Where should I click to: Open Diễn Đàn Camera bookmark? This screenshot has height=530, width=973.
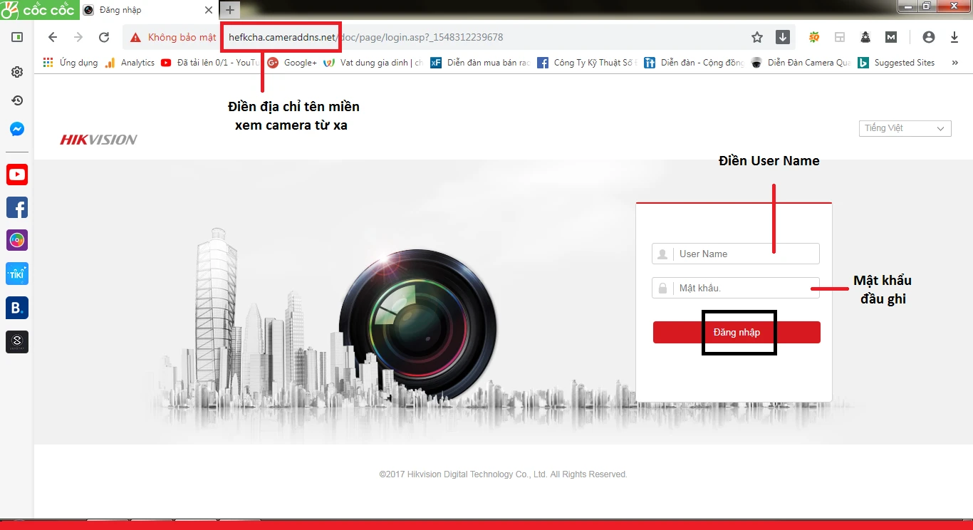801,63
